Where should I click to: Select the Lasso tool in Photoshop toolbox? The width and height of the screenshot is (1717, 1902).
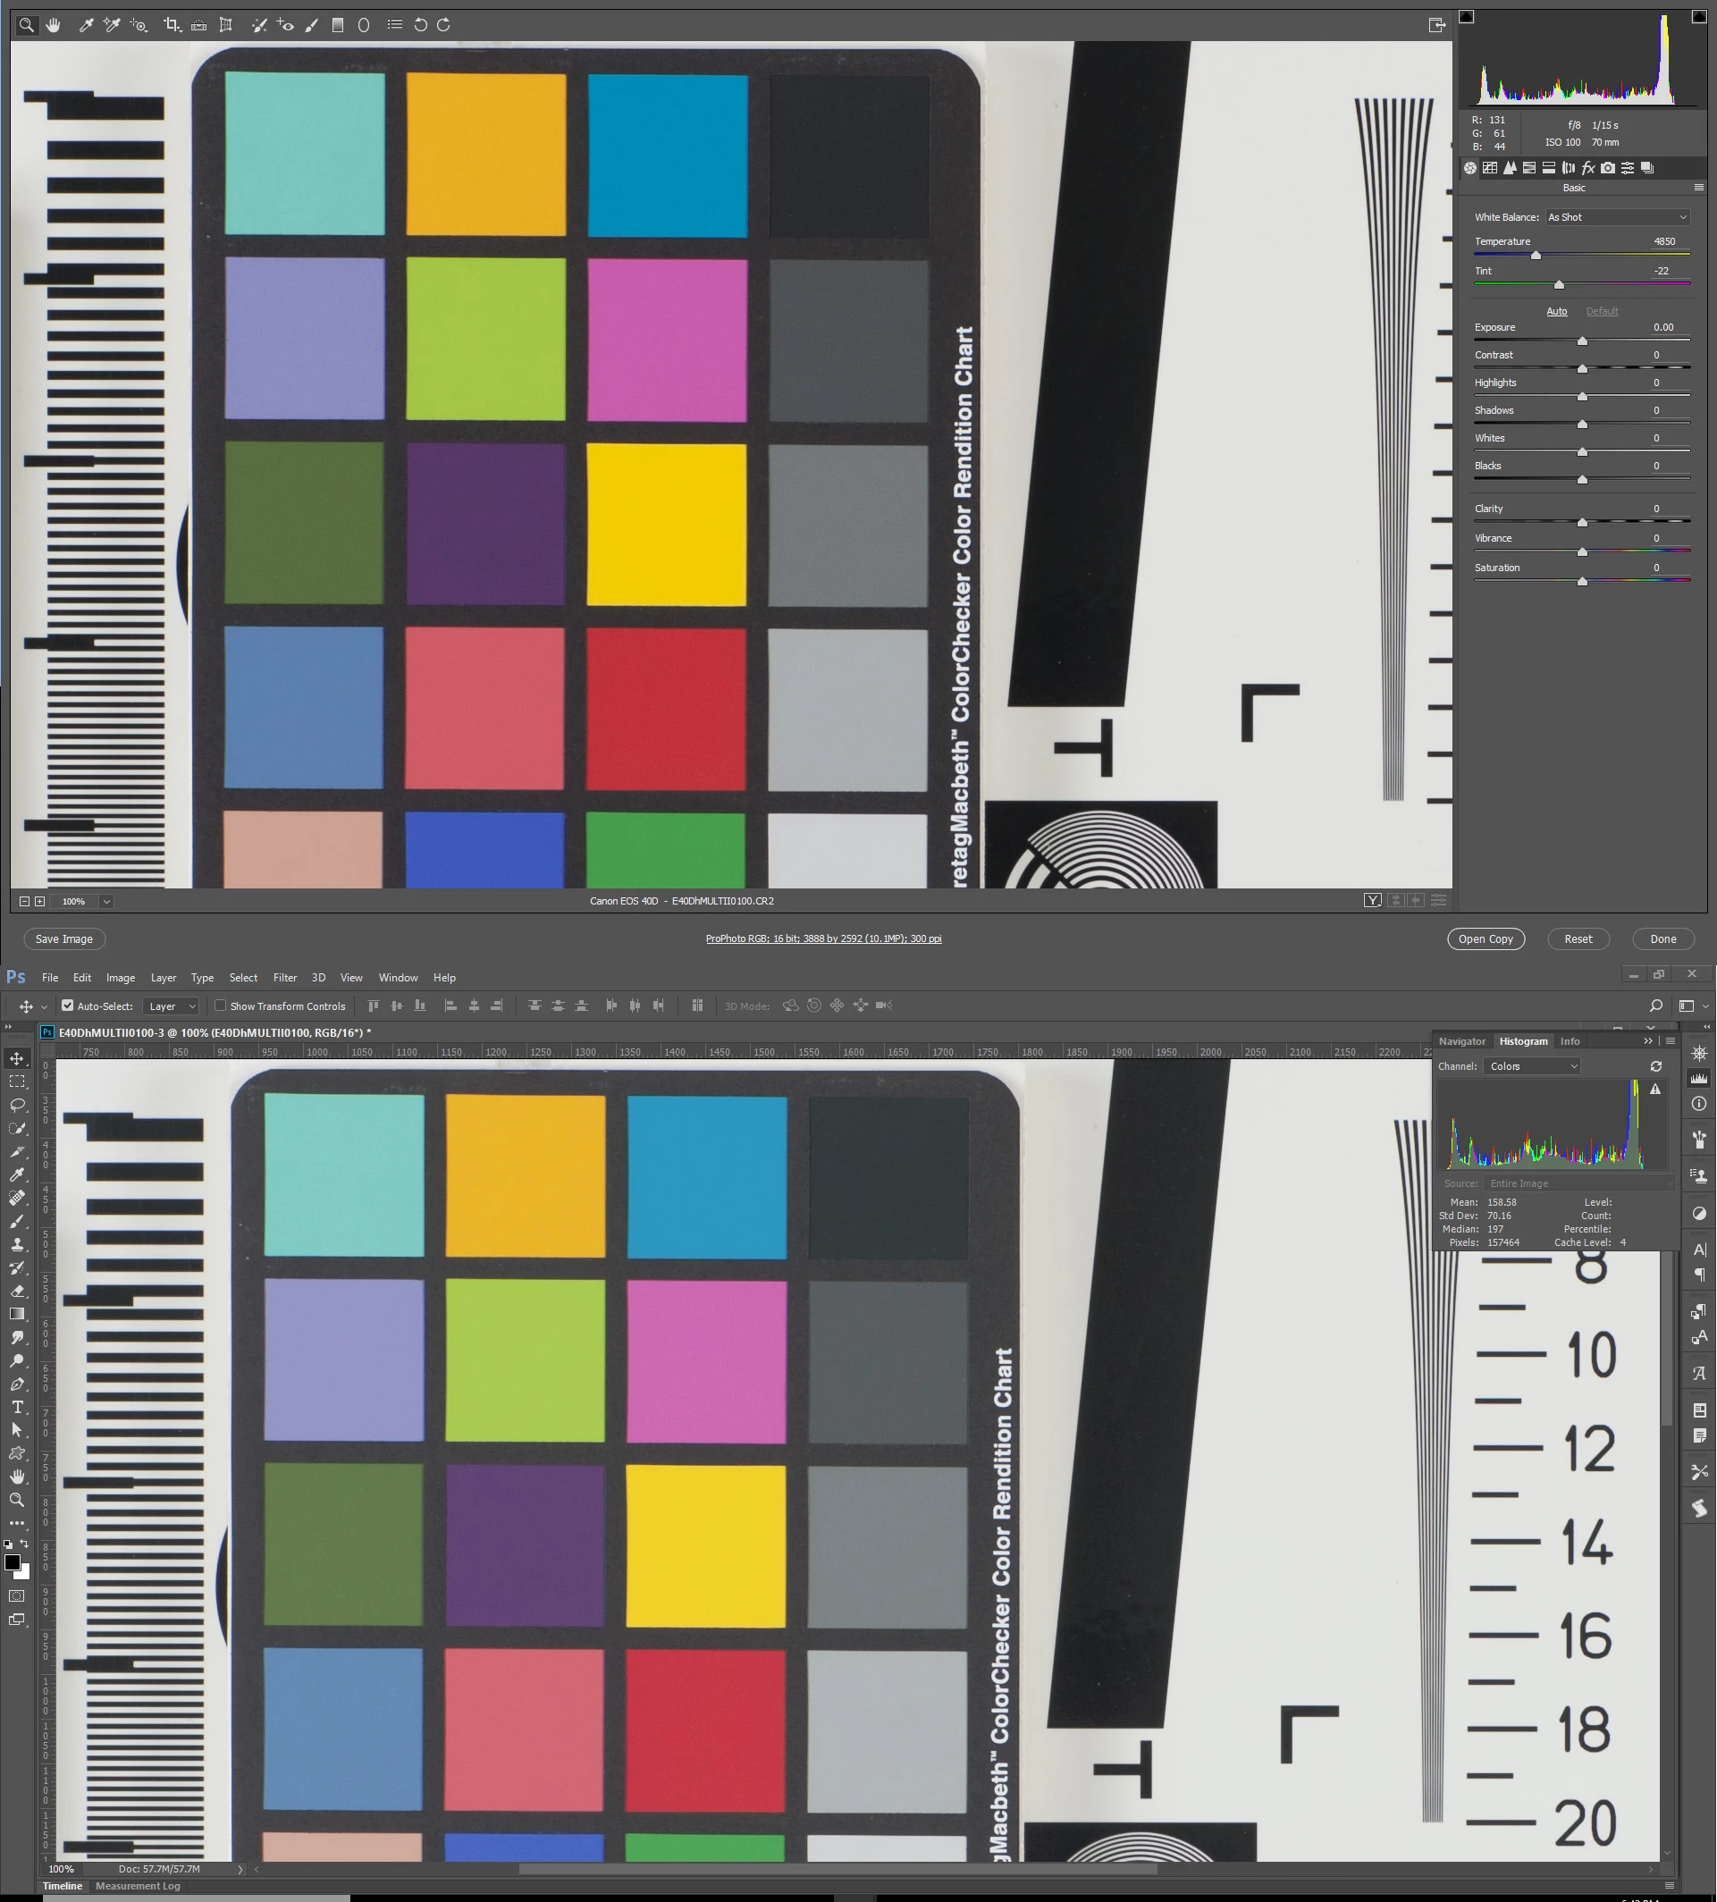(17, 1105)
